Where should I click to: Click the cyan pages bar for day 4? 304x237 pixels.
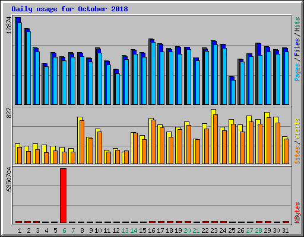pyautogui.click(x=46, y=85)
